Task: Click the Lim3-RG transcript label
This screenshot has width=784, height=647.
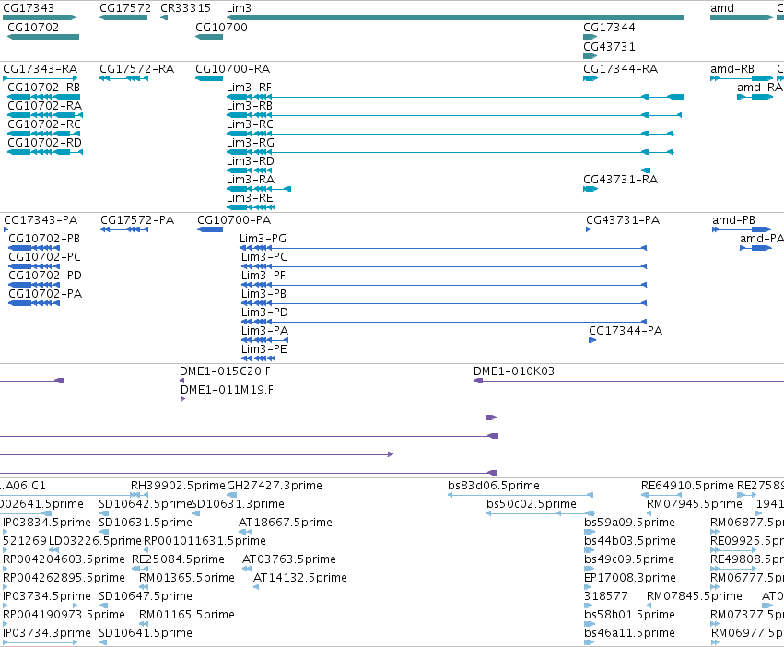Action: pyautogui.click(x=251, y=143)
